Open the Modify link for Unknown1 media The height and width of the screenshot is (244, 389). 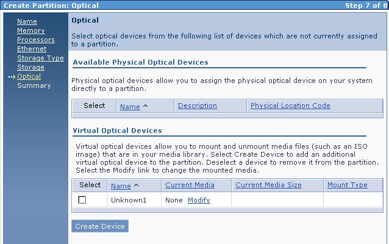[199, 200]
